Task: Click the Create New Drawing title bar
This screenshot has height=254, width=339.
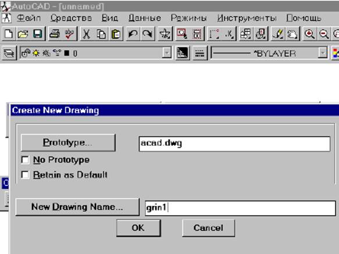Action: 175,110
